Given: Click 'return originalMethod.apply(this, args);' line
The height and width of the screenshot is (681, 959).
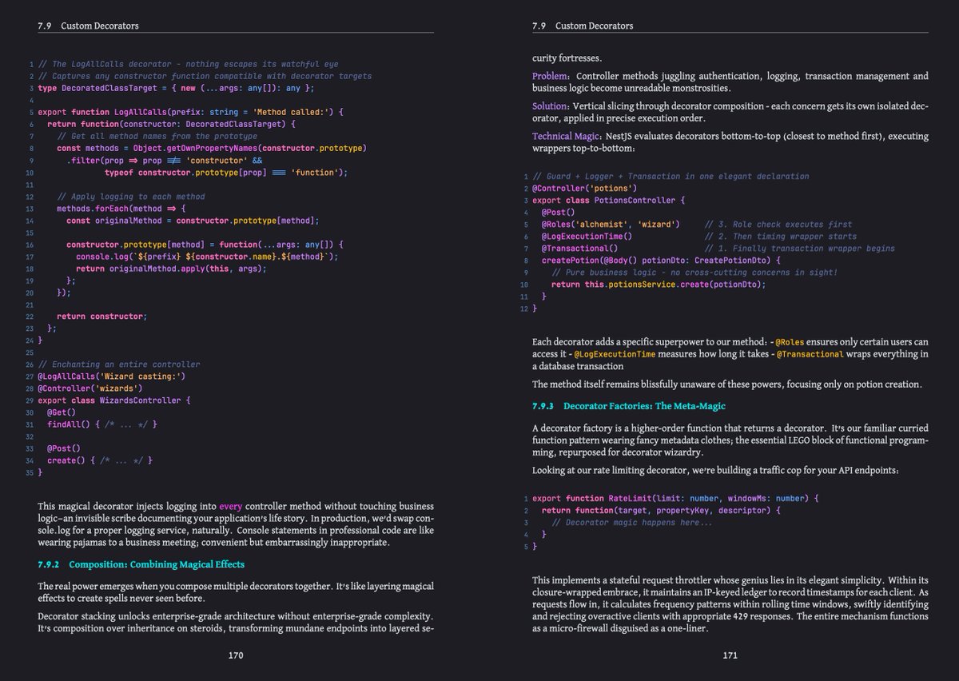Looking at the screenshot, I should pyautogui.click(x=171, y=268).
